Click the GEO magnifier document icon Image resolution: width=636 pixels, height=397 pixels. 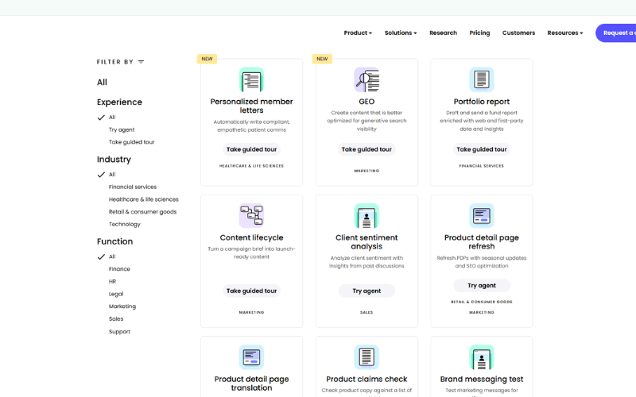tap(366, 80)
